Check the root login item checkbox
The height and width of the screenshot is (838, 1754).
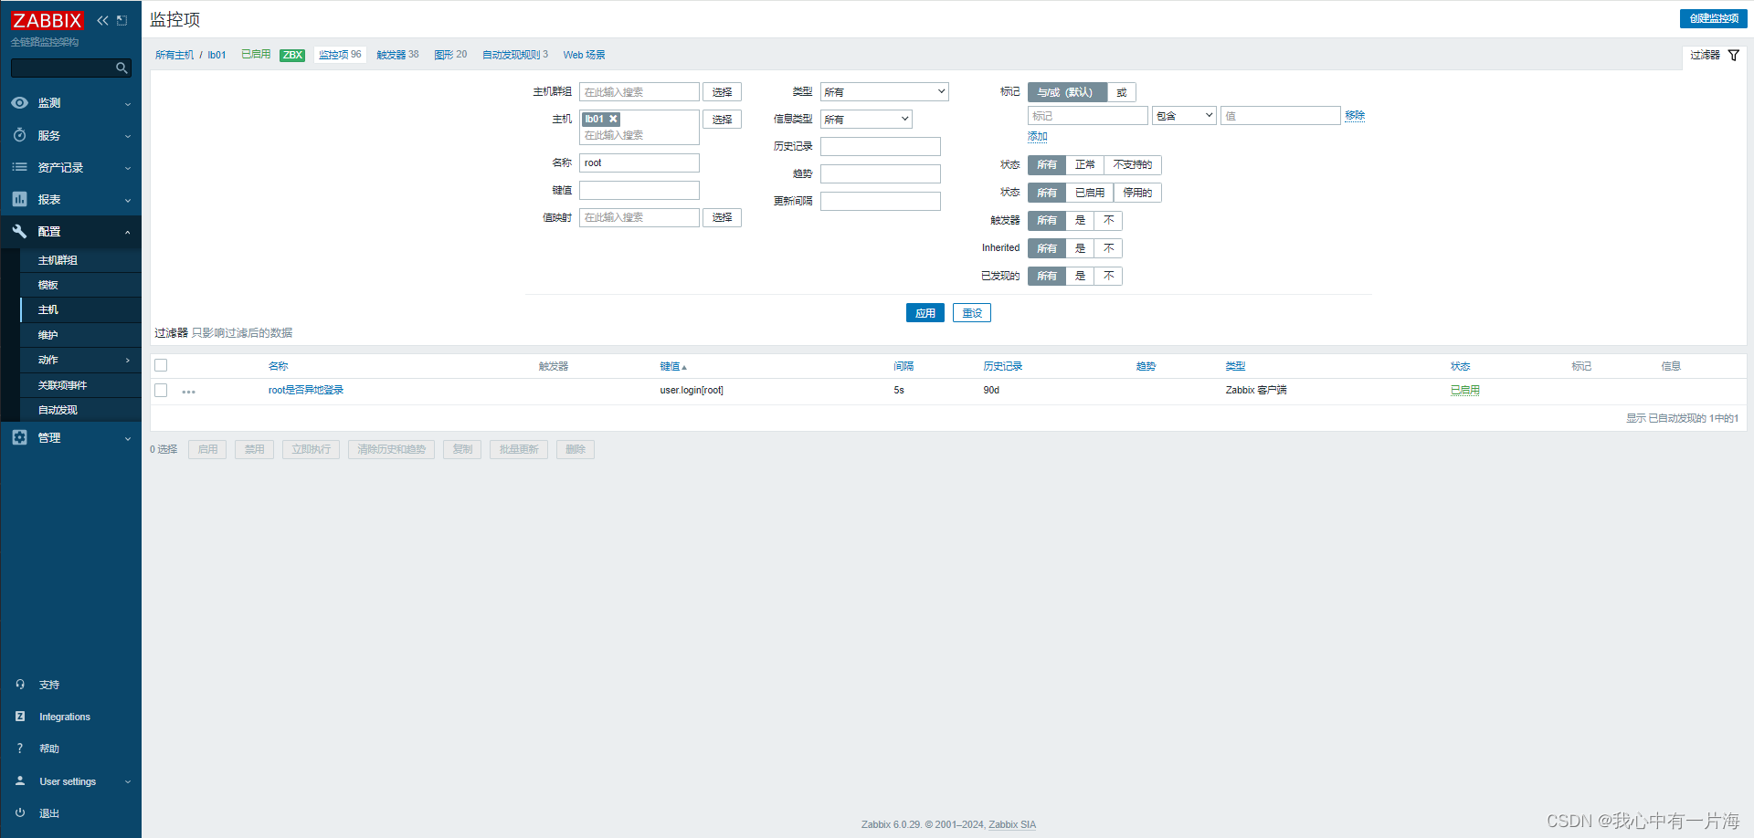[161, 390]
